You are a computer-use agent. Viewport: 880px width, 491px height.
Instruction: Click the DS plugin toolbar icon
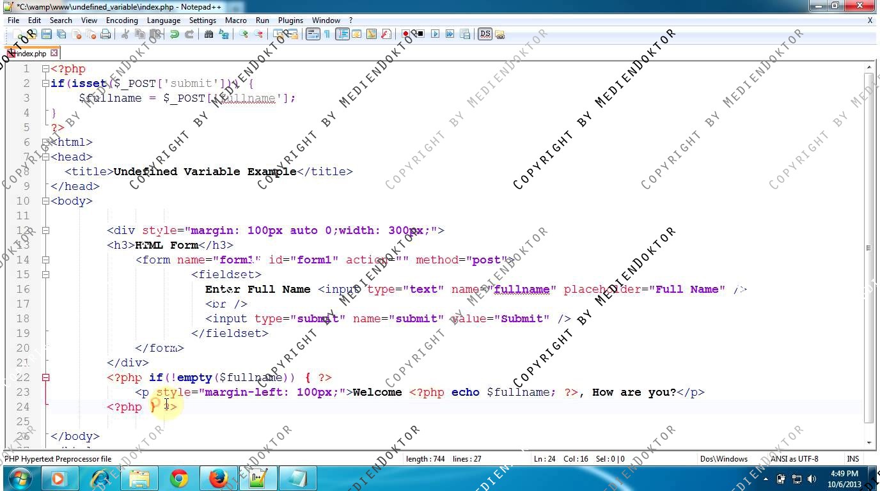pos(484,35)
